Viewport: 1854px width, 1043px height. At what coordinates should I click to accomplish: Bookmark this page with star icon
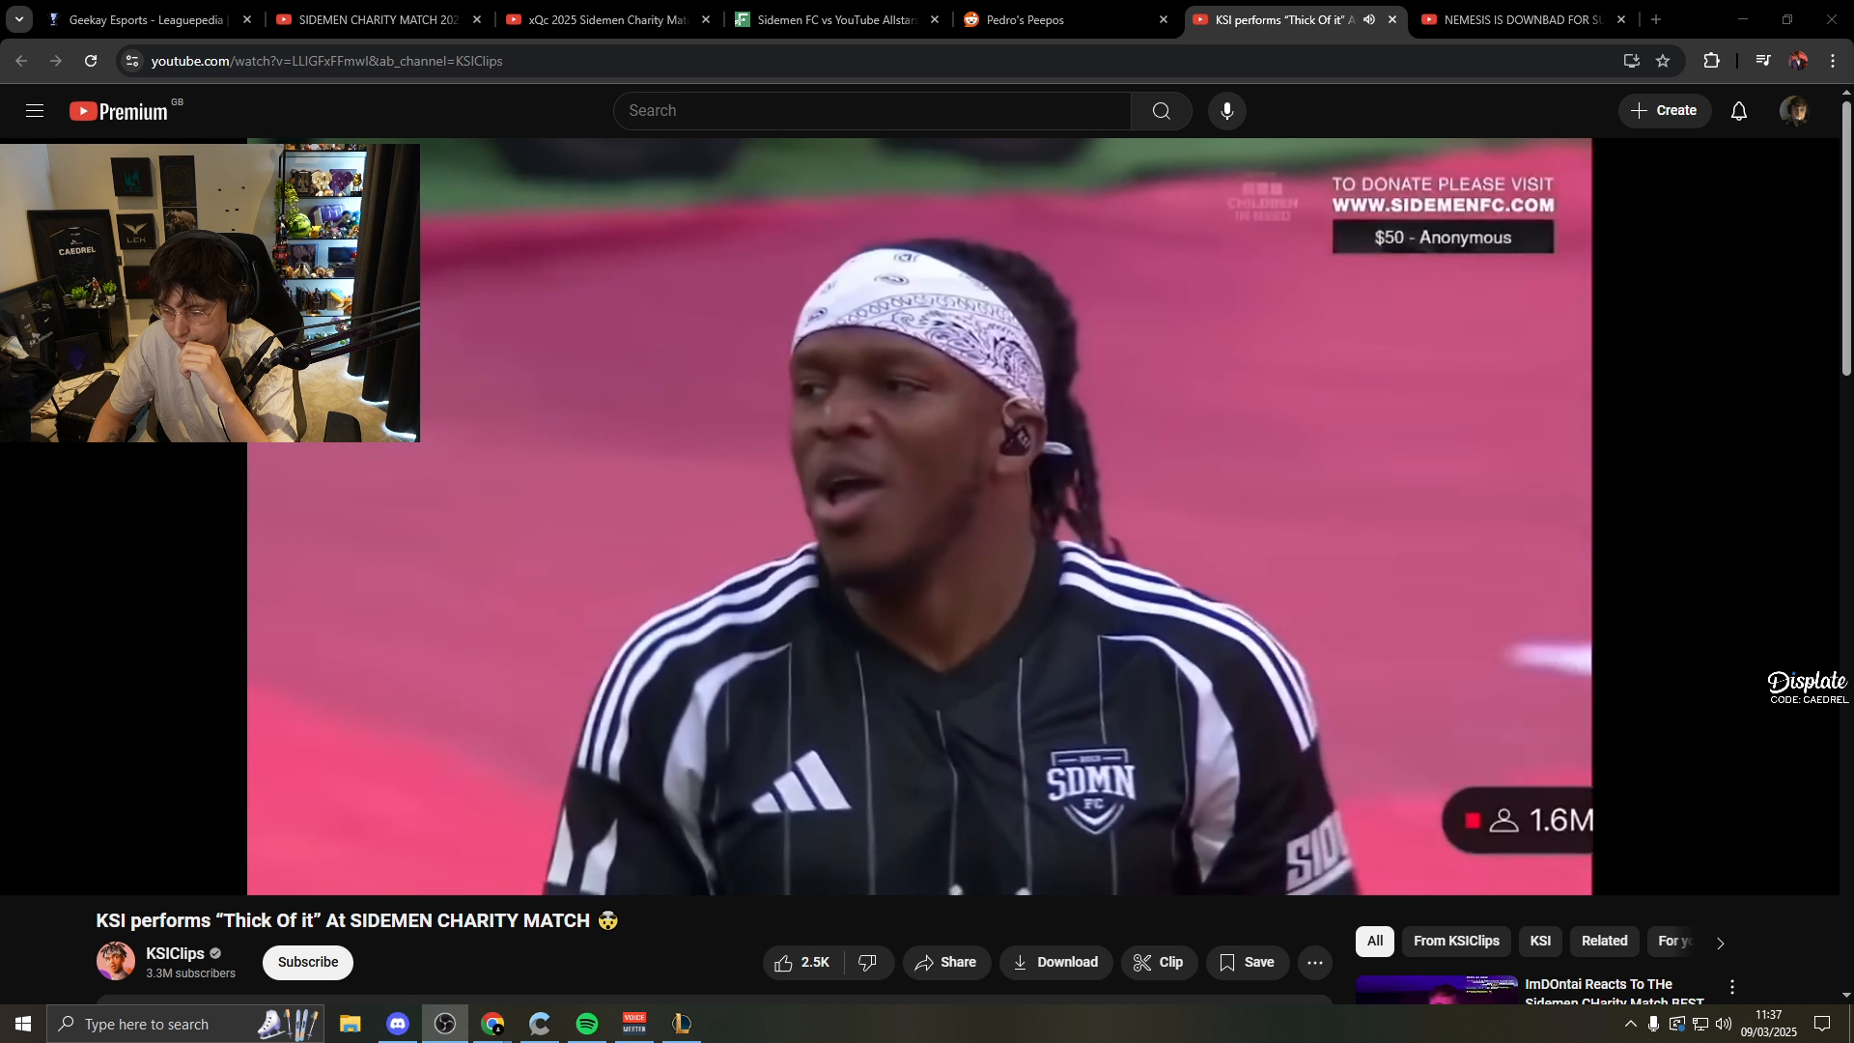pyautogui.click(x=1663, y=61)
